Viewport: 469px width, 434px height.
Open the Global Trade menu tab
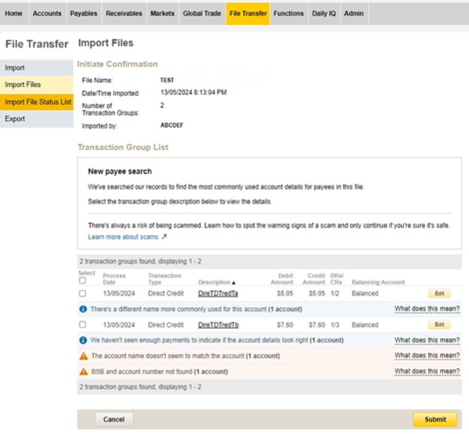point(202,13)
